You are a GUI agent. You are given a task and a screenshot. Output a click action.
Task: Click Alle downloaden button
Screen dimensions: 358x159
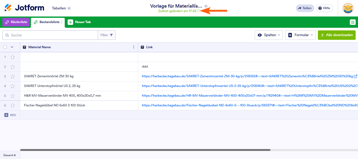[x=337, y=35]
